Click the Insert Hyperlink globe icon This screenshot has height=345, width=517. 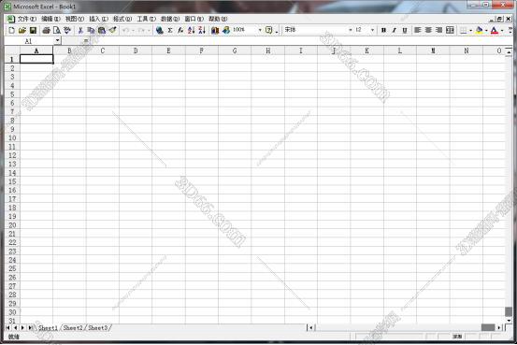click(160, 30)
